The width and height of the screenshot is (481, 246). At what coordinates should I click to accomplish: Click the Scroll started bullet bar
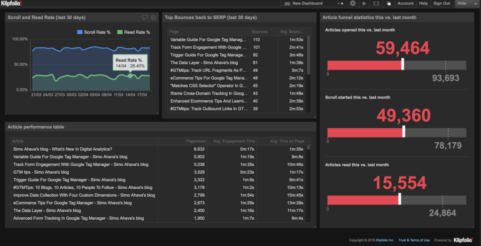(x=396, y=132)
